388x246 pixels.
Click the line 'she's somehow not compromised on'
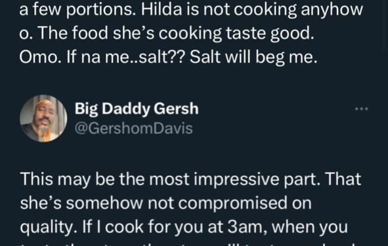coord(165,203)
